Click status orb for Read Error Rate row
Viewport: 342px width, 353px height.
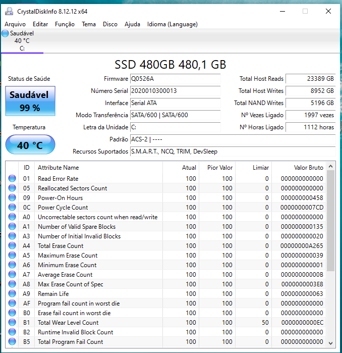click(x=12, y=178)
